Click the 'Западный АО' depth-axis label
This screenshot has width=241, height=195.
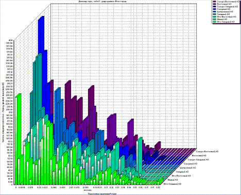coord(182,172)
